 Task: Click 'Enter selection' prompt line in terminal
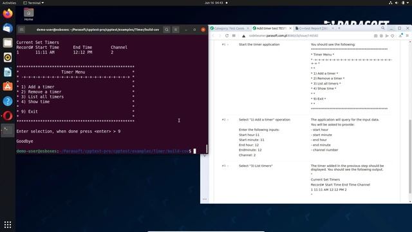(68, 131)
